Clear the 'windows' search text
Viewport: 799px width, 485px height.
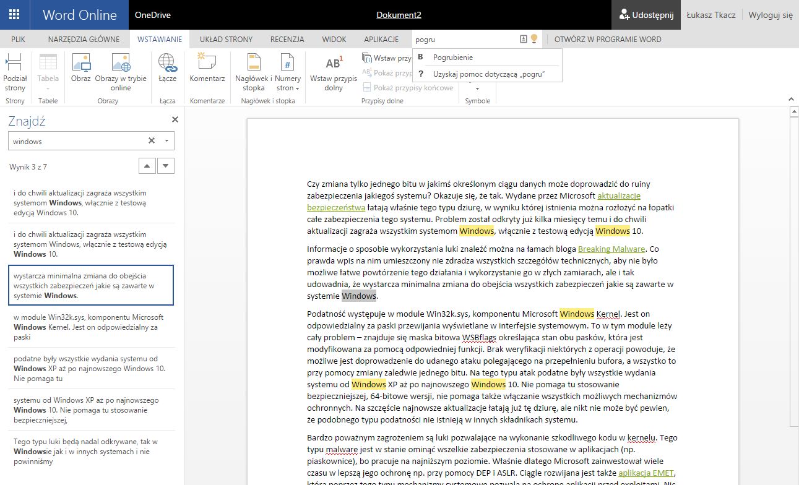[x=152, y=141]
